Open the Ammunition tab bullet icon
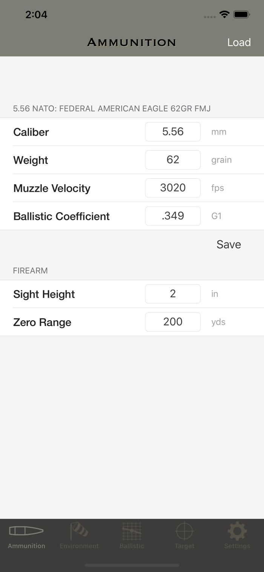 [x=26, y=531]
